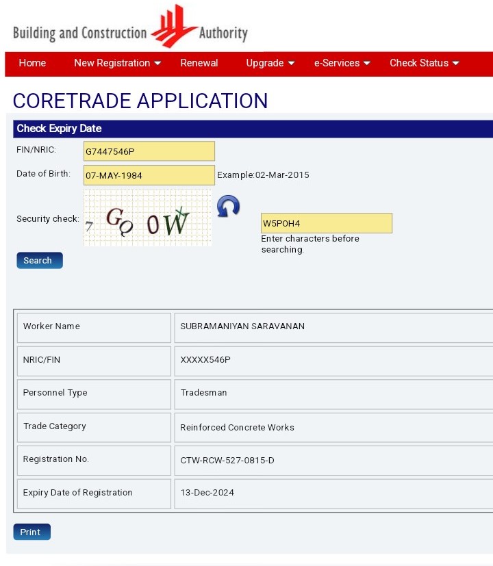Expand the Upgrade dropdown menu
This screenshot has width=493, height=566.
[270, 63]
